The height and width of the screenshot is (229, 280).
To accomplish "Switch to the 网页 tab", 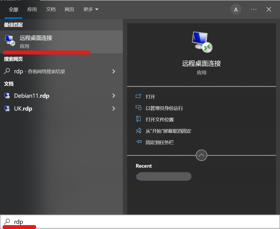I will [x=69, y=10].
